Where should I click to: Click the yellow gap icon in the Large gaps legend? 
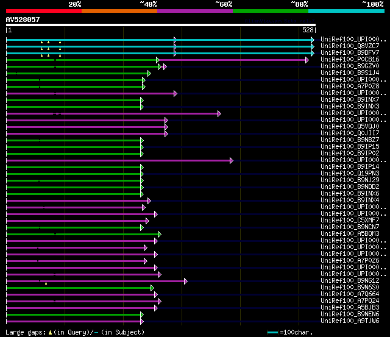(x=50, y=332)
